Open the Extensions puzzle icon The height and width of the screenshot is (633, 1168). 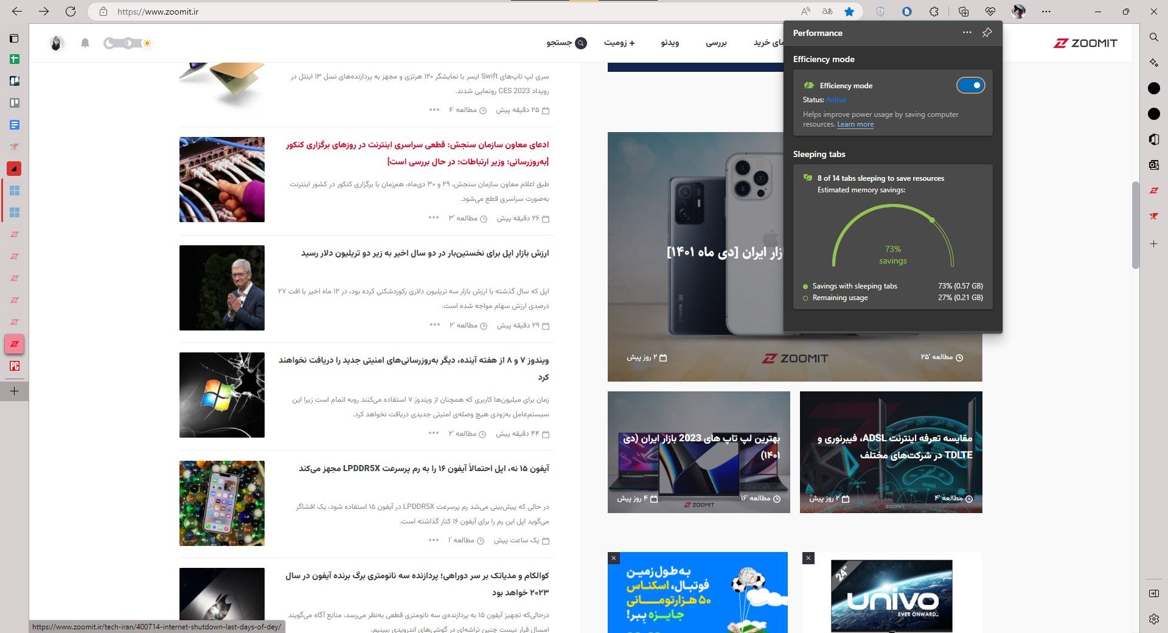click(x=934, y=12)
